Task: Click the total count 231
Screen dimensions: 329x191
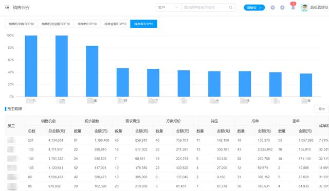Action: coord(31,140)
